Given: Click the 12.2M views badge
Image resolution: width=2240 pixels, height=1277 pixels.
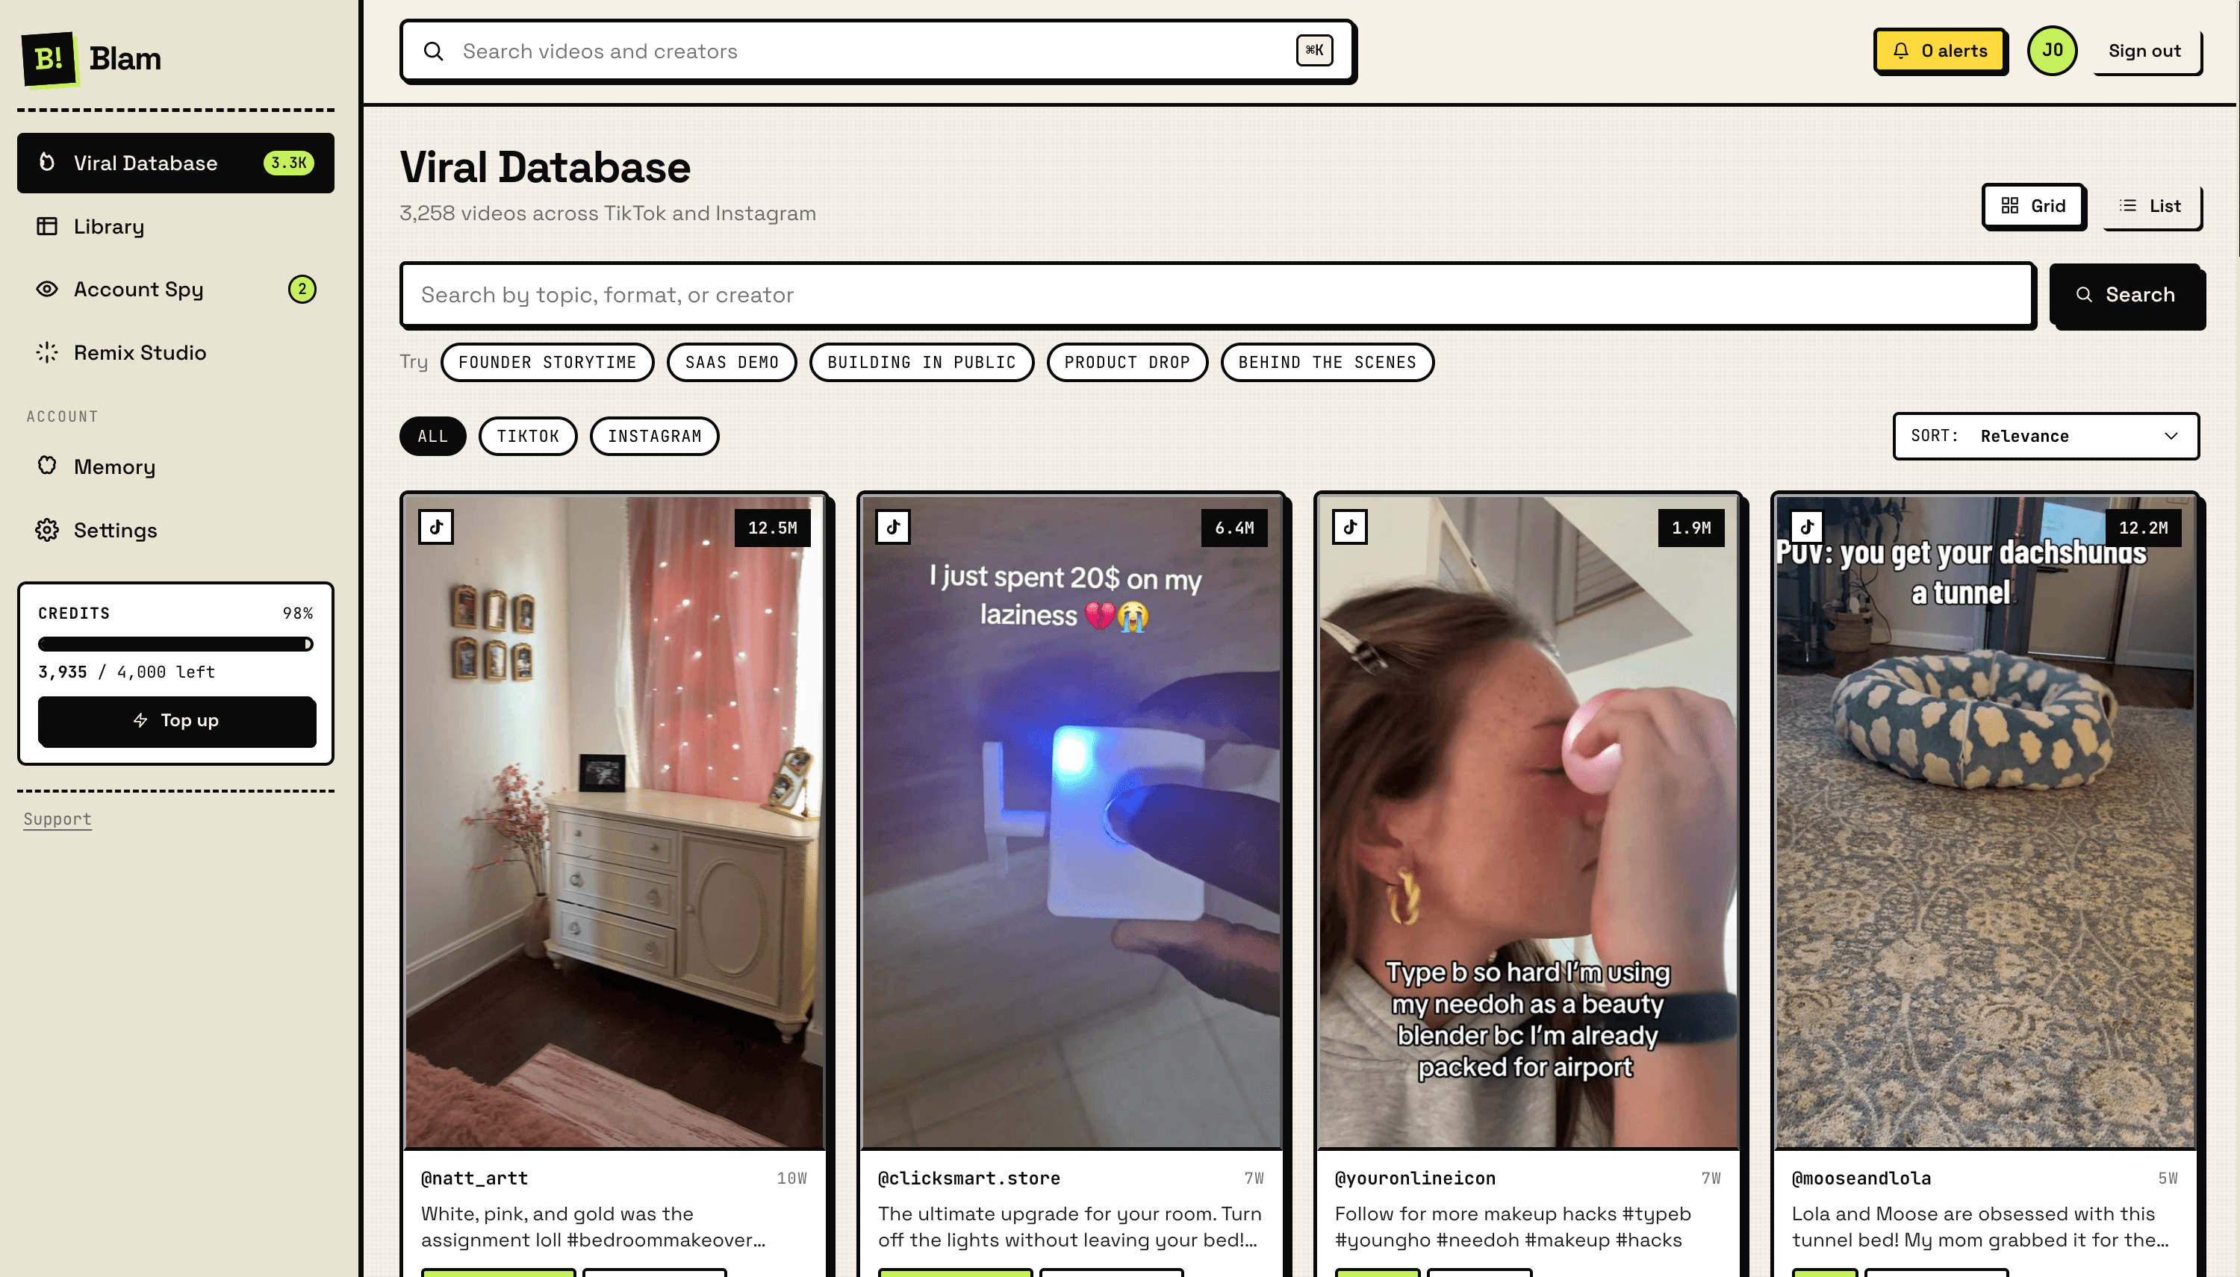Looking at the screenshot, I should pos(2144,528).
